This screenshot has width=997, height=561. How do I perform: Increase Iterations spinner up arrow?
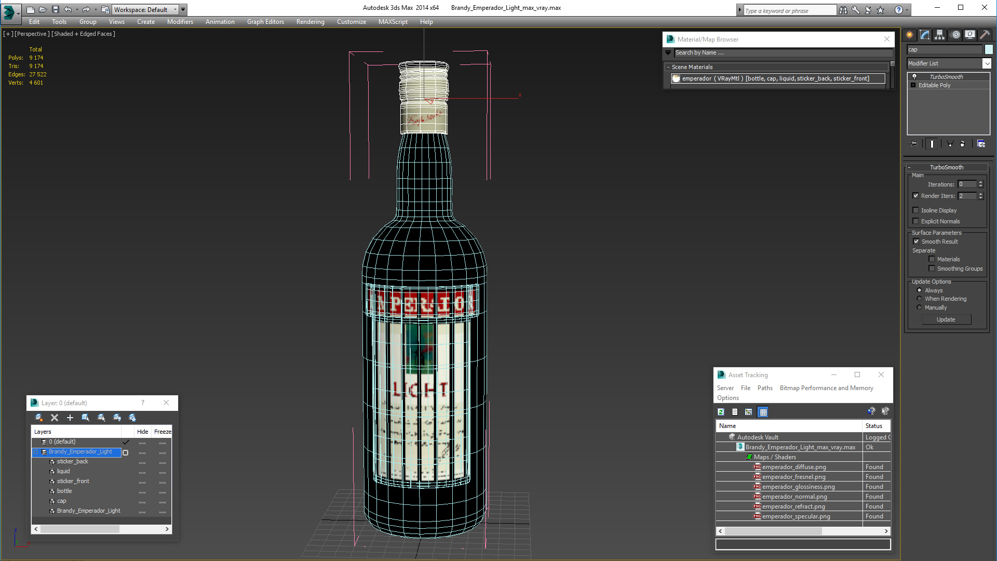981,182
